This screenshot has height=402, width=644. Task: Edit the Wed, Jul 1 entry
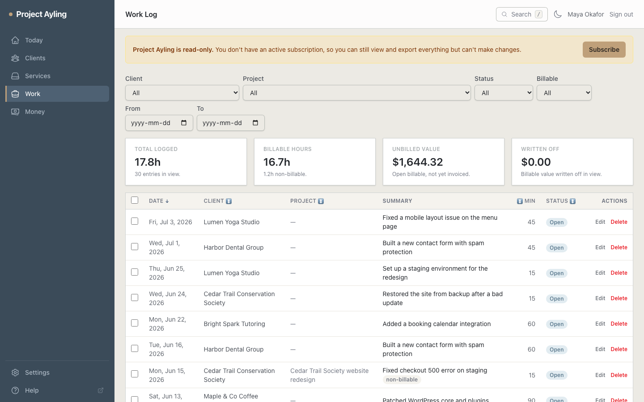coord(600,247)
